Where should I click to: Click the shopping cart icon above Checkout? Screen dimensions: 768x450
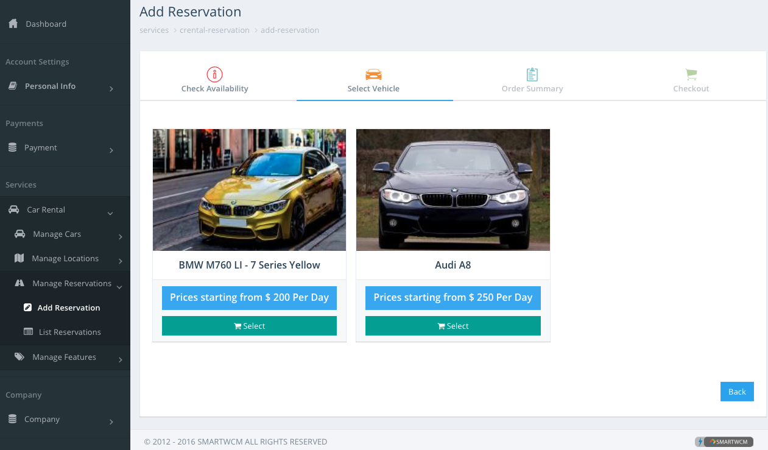pos(691,74)
